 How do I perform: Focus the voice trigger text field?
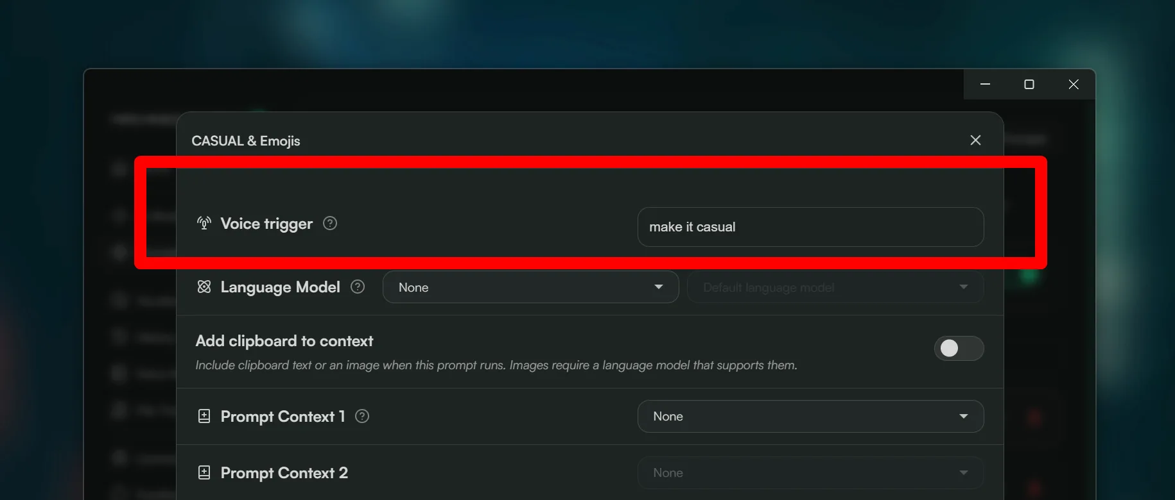pos(810,227)
